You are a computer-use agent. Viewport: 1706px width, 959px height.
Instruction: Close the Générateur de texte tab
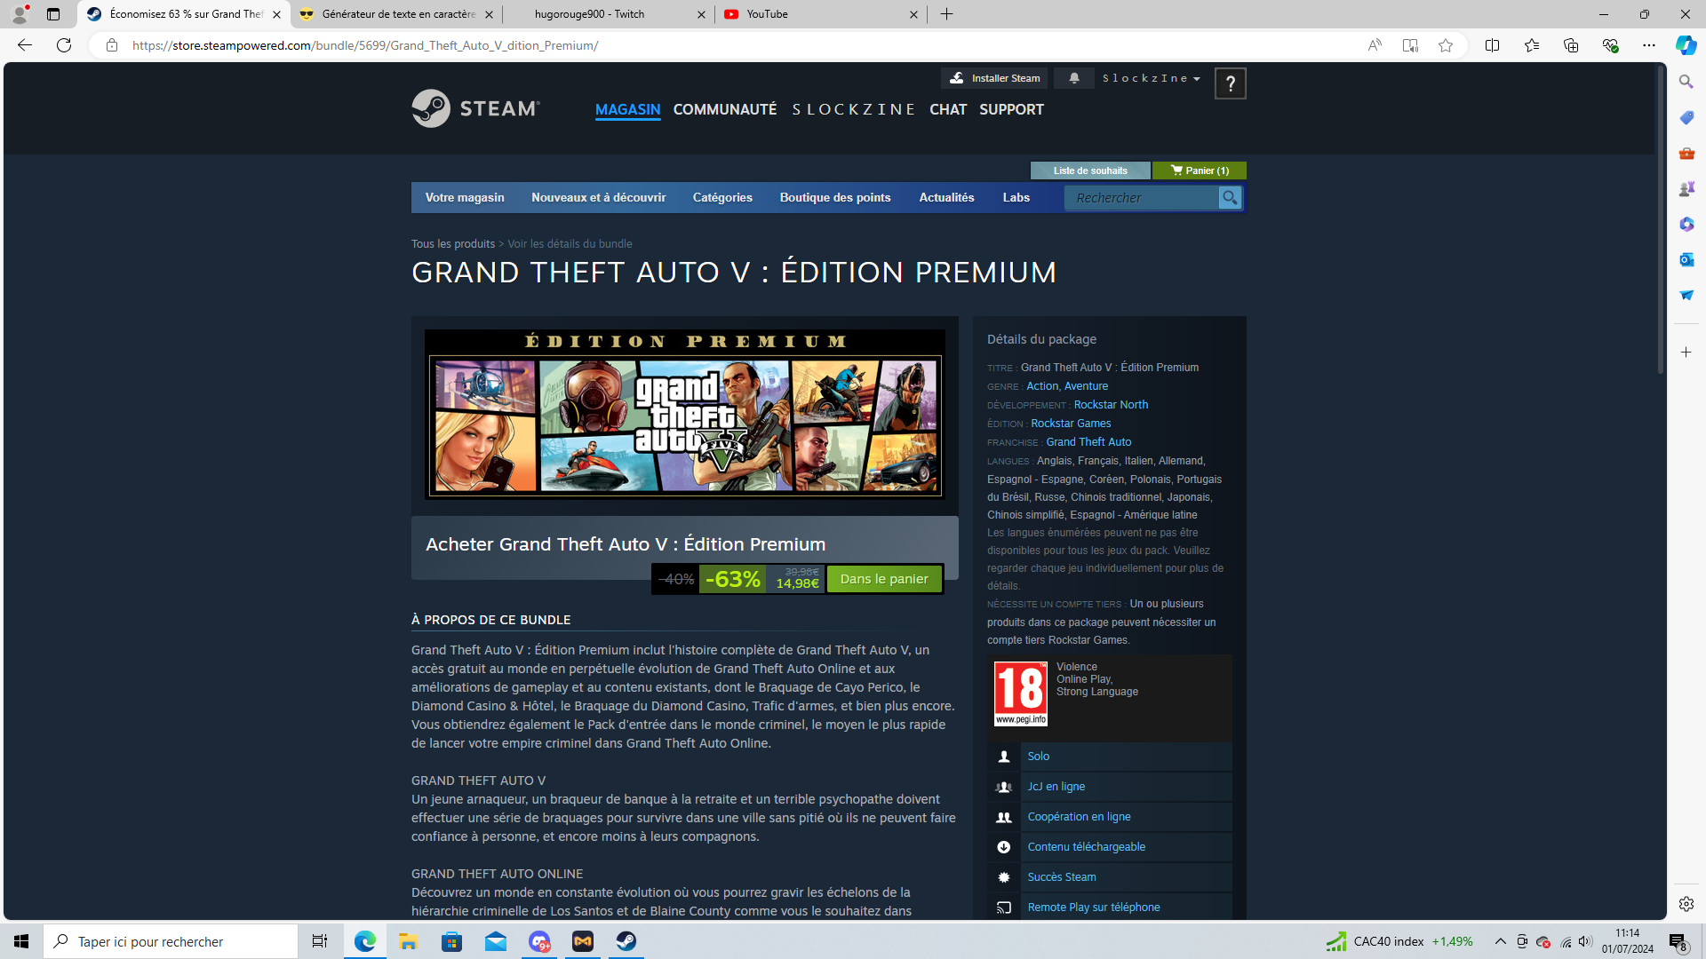pyautogui.click(x=489, y=14)
